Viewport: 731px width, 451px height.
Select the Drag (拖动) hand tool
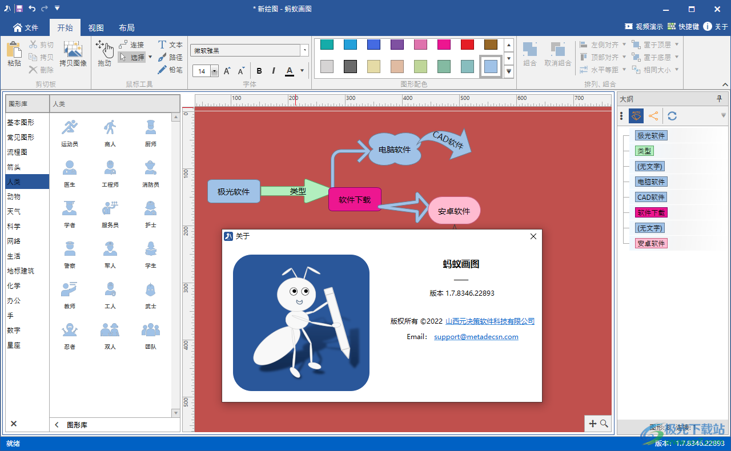[104, 53]
